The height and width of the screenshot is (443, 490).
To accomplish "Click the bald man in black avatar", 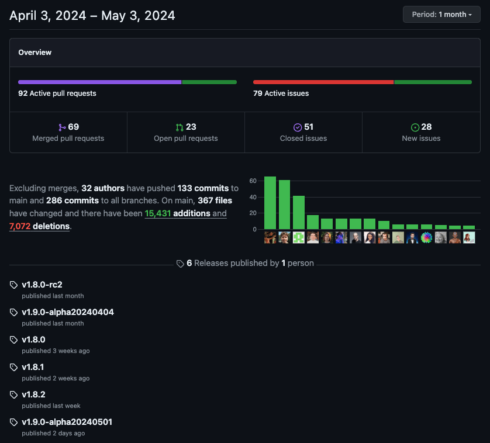I will [x=356, y=238].
